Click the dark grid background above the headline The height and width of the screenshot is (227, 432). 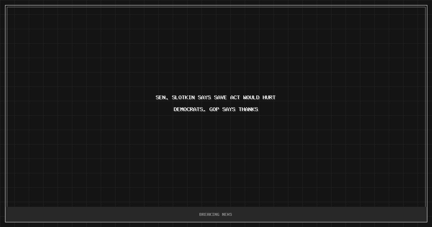(x=216, y=47)
